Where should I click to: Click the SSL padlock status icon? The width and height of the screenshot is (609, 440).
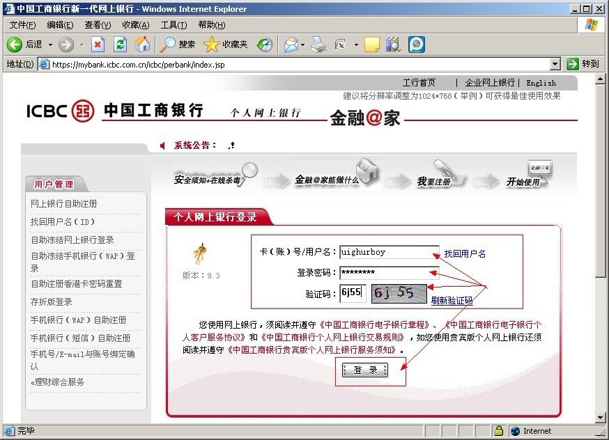[x=499, y=431]
